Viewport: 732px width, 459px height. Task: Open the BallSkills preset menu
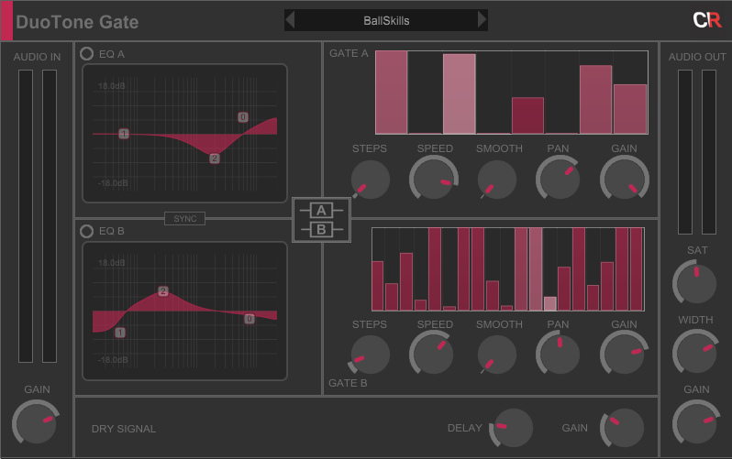pyautogui.click(x=386, y=20)
